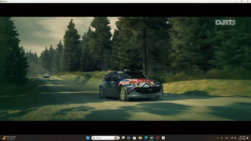Select the running DiRT 3 taskbar icon
The height and width of the screenshot is (141, 251).
[x=152, y=138]
